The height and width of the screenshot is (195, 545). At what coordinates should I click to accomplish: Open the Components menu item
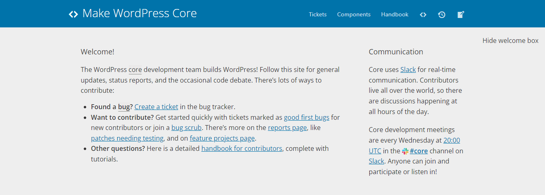(354, 14)
